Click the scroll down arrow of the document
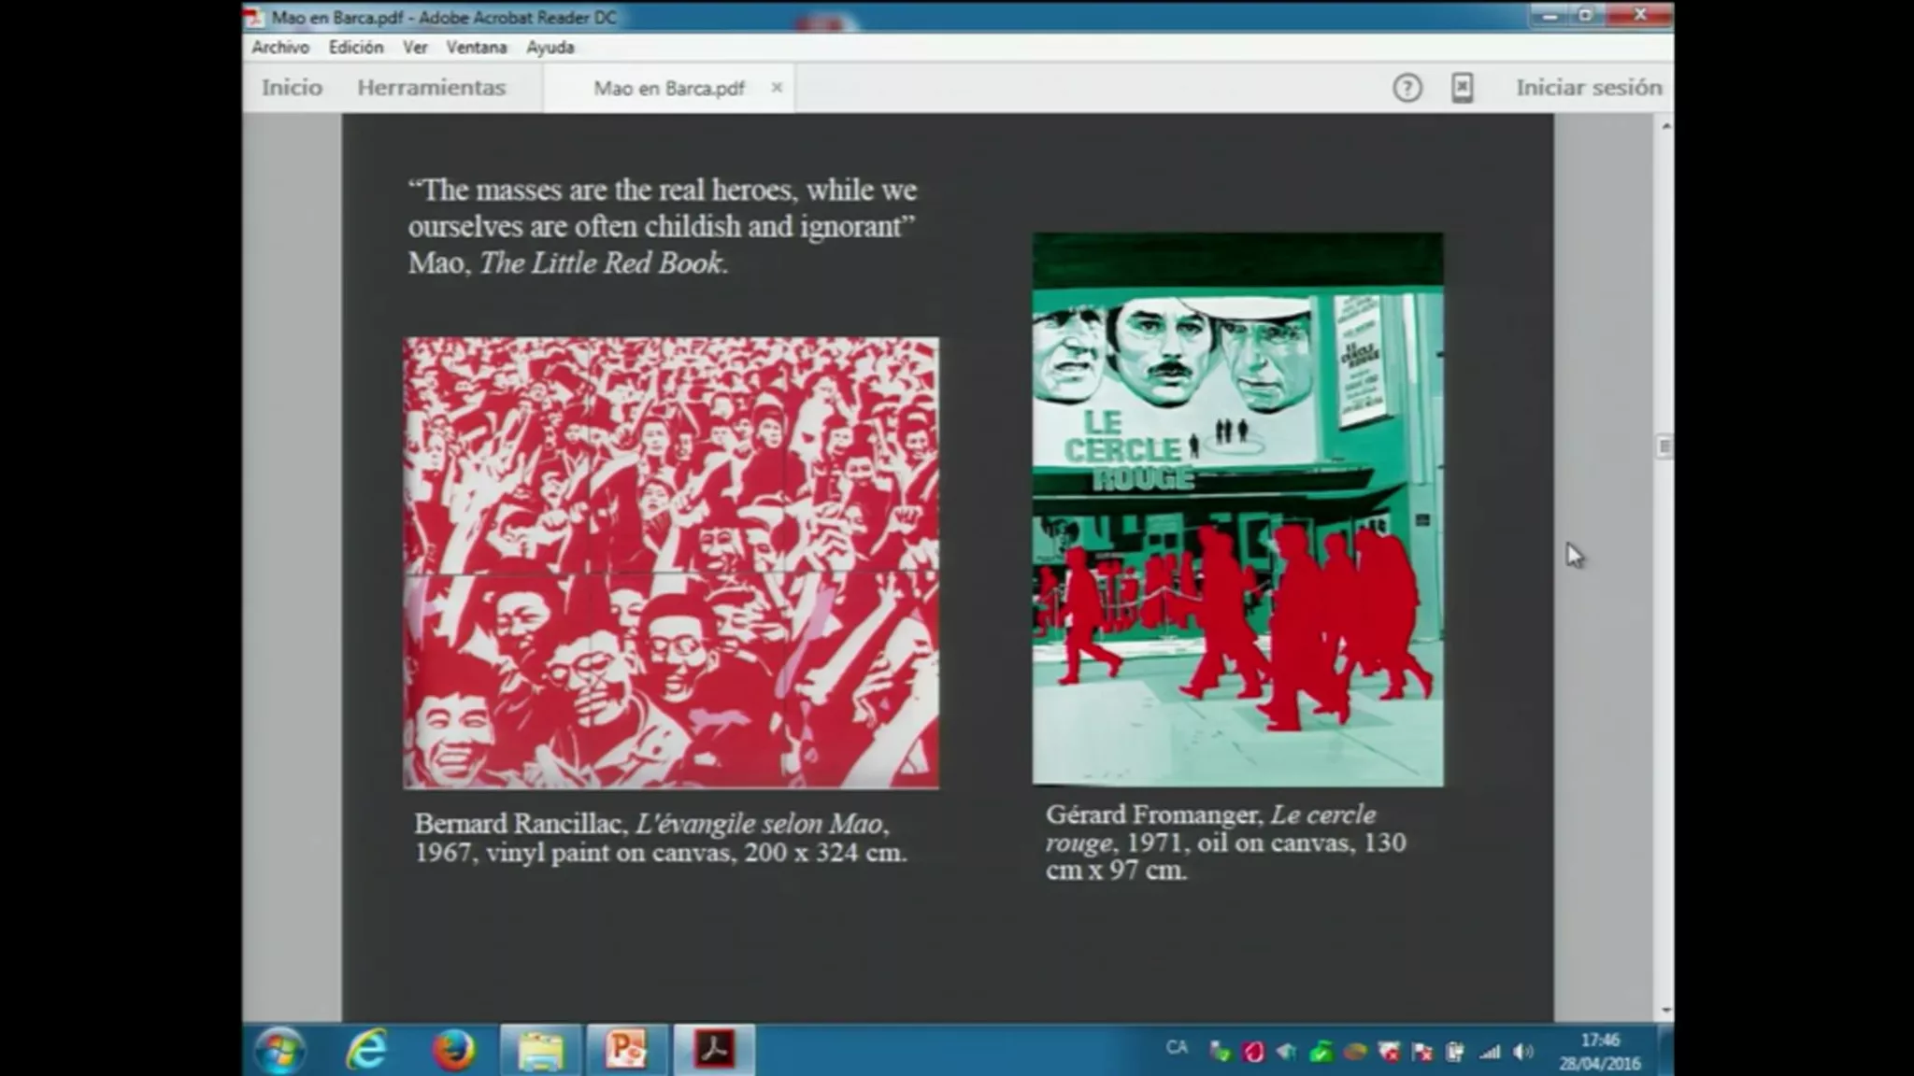The image size is (1914, 1076). 1664,1011
